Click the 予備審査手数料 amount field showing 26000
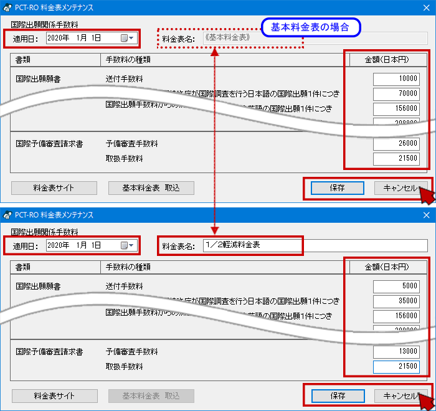Image resolution: width=436 pixels, height=411 pixels. point(397,144)
